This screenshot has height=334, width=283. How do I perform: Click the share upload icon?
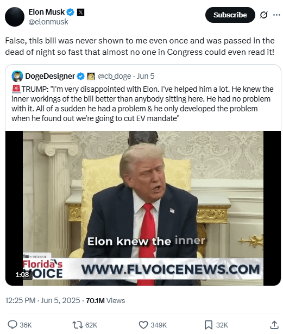[x=274, y=325]
